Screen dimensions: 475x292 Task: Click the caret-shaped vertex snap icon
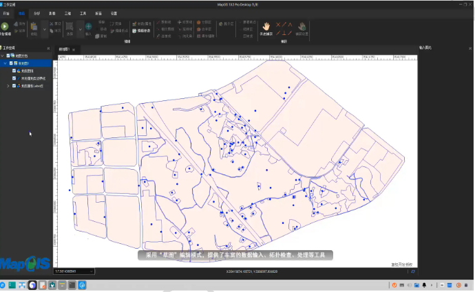pyautogui.click(x=290, y=25)
